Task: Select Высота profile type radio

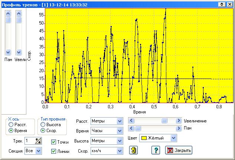Action: point(43,125)
